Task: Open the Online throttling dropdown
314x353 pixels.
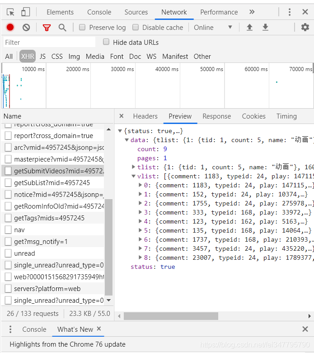Action: (213, 28)
